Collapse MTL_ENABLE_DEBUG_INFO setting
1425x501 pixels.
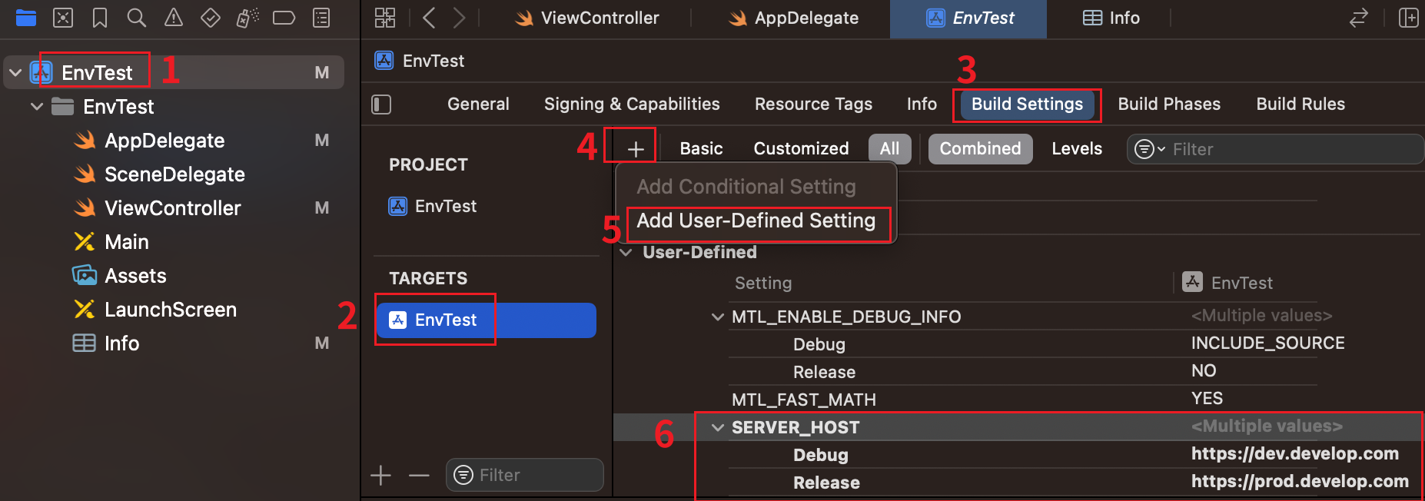717,317
